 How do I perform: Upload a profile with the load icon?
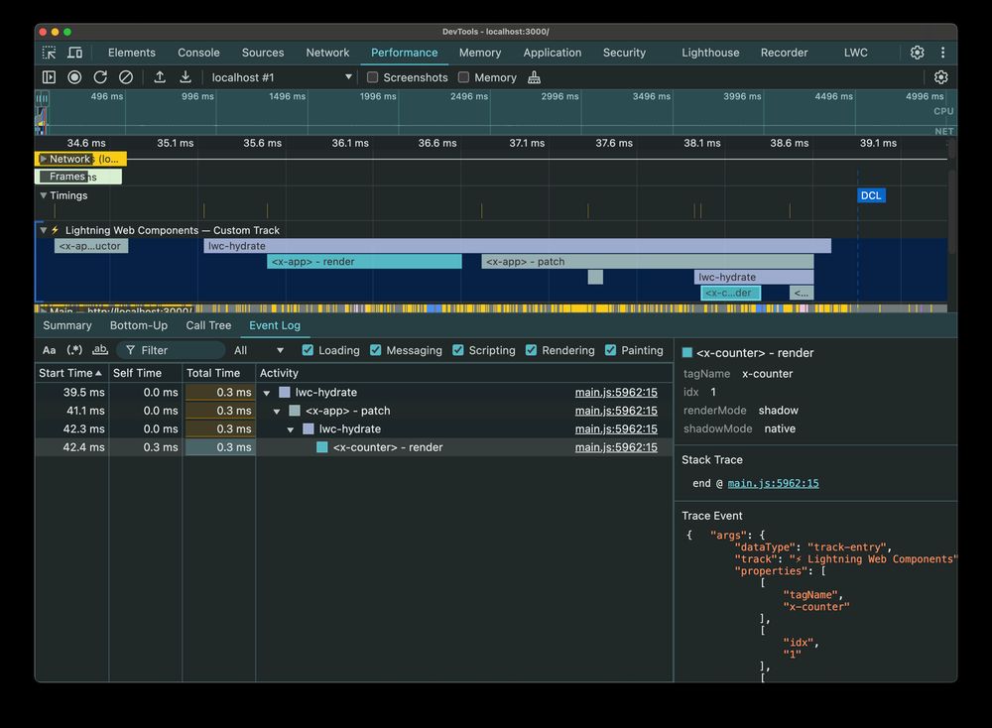coord(160,77)
